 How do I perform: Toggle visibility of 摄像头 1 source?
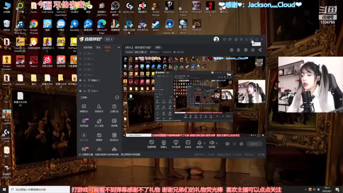80,80
